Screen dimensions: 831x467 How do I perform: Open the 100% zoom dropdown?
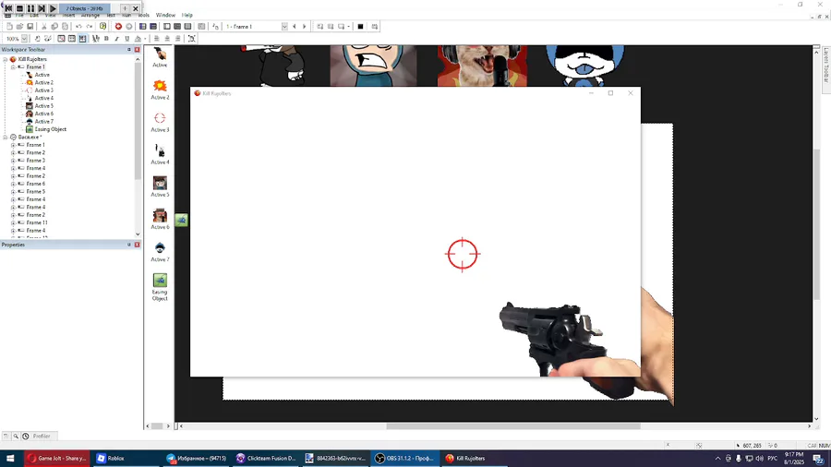coord(24,39)
